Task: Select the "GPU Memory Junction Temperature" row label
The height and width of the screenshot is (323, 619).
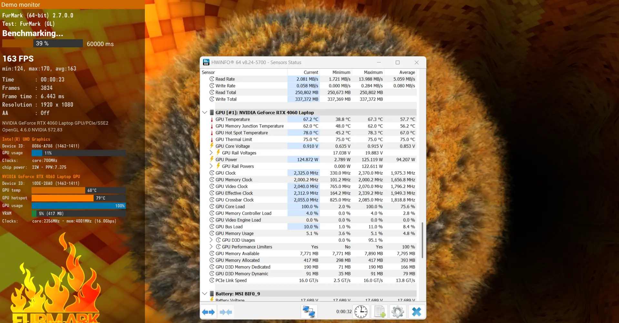Action: click(249, 126)
